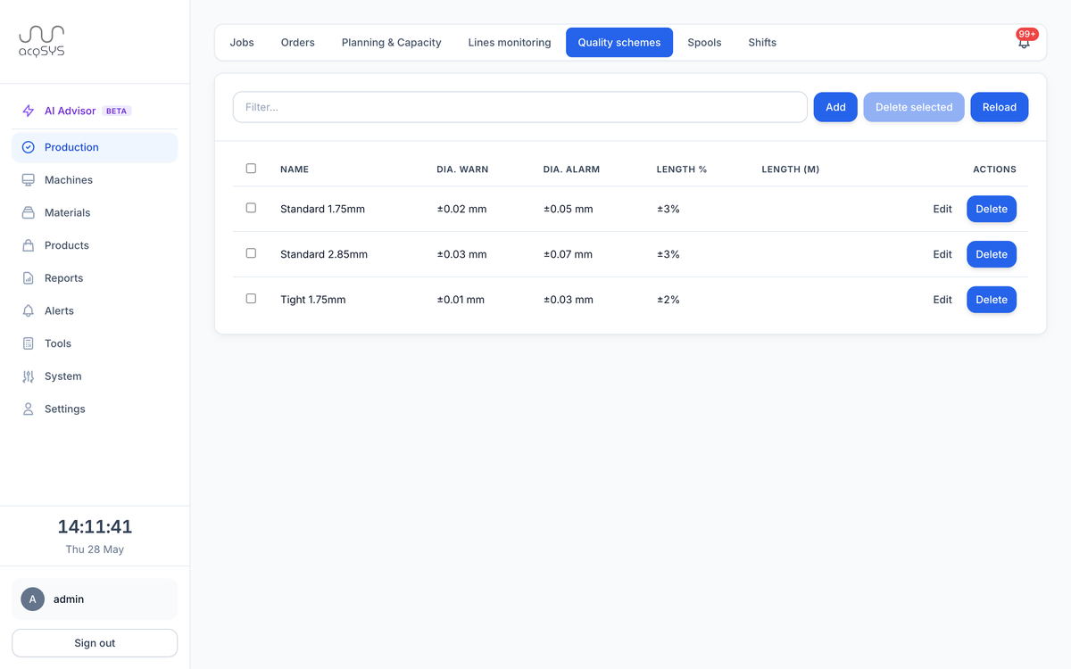Click the ±0.02 mm warn value
This screenshot has width=1071, height=669.
point(461,209)
